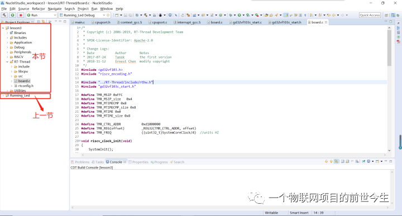Collapse the lesson3 project node
The image size is (402, 216).
pos(3,28)
